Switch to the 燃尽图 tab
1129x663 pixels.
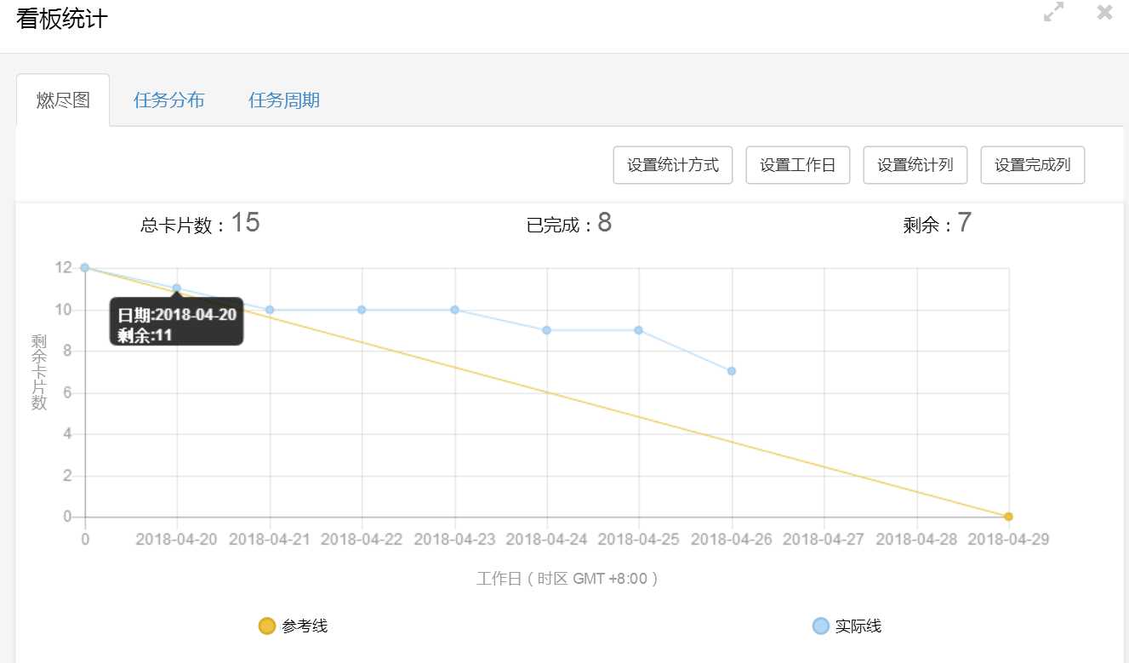[x=63, y=100]
